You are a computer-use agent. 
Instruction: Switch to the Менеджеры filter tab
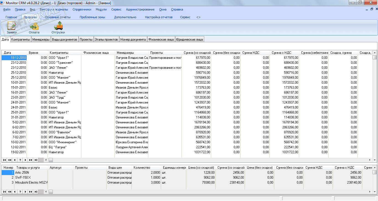pyautogui.click(x=41, y=39)
